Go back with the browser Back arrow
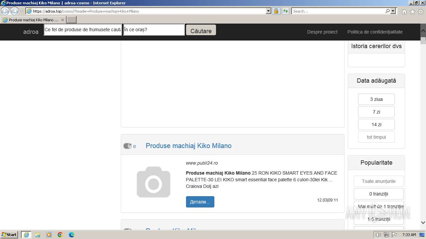Viewport: 426px width, 239px height. pos(5,11)
